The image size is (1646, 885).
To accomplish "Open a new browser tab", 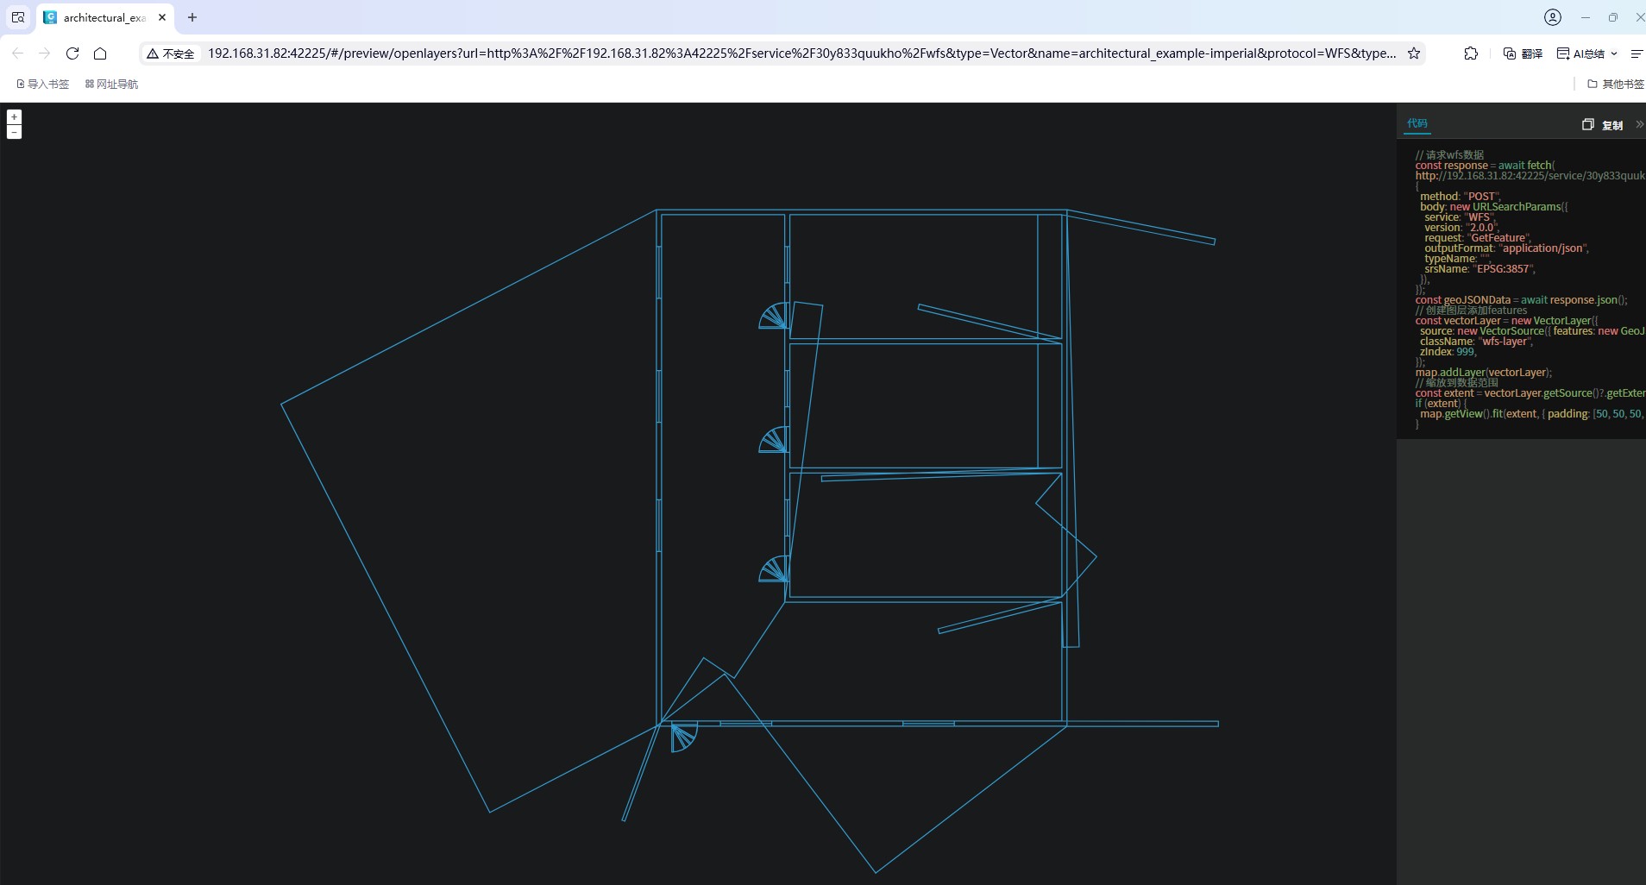I will tap(192, 17).
